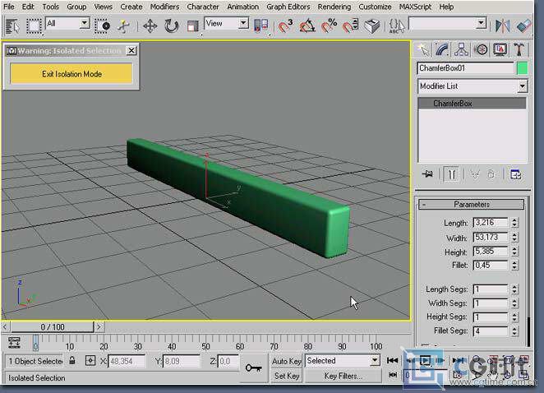Viewport: 544px width, 393px height.
Task: Open Mini Curve Editor icon beside trackbar
Action: pos(14,342)
